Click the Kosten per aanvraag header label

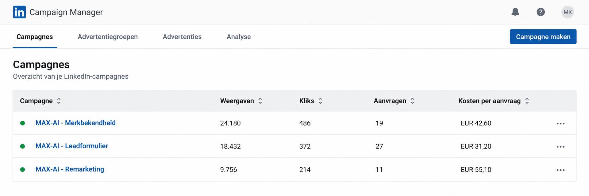[x=489, y=101]
